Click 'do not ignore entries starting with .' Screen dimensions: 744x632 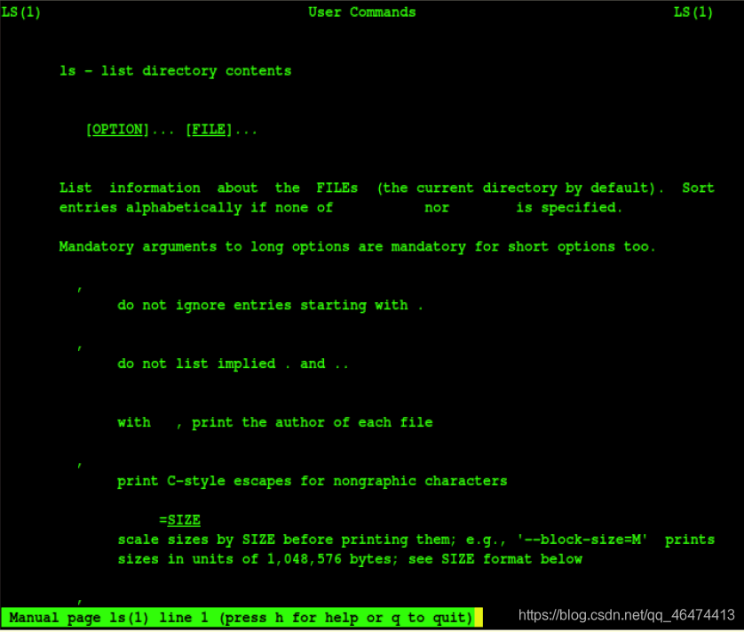[x=270, y=305]
